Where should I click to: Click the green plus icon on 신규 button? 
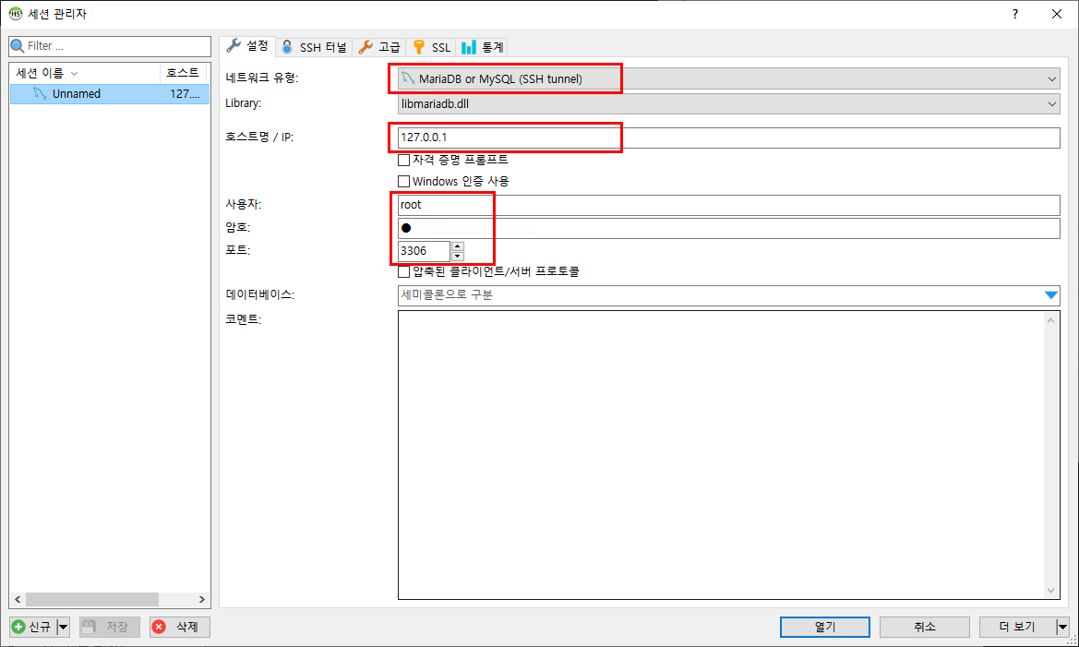point(20,627)
